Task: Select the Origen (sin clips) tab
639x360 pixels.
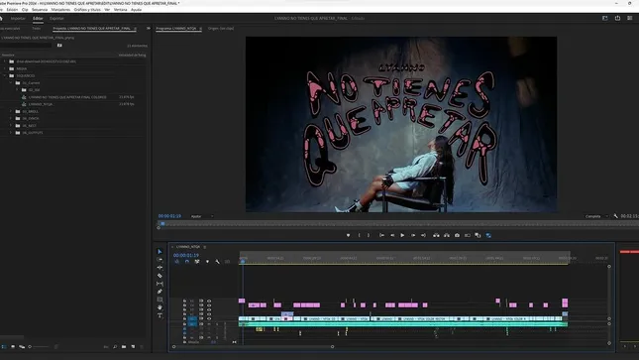Action: tap(221, 29)
